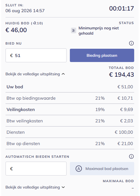Focus the empty automatic bid amount field
Image resolution: width=140 pixels, height=196 pixels.
[x=36, y=169]
